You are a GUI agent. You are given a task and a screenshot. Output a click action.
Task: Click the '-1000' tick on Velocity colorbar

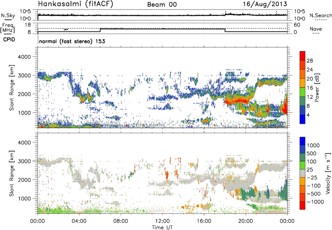315,202
